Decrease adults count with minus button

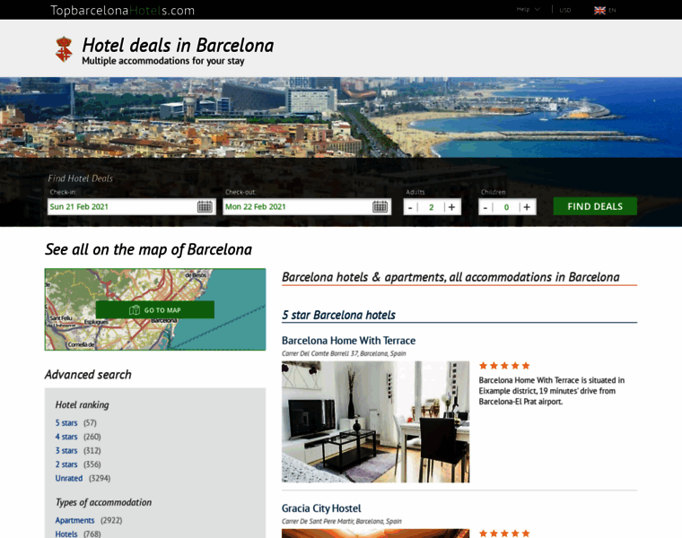click(410, 207)
